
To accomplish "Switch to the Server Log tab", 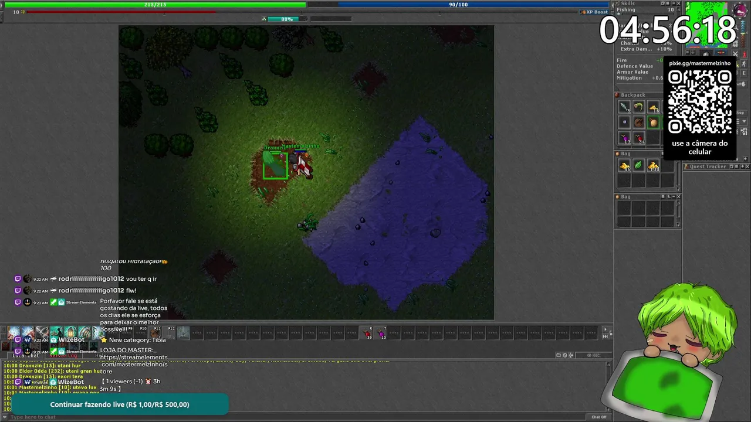I will click(x=63, y=356).
